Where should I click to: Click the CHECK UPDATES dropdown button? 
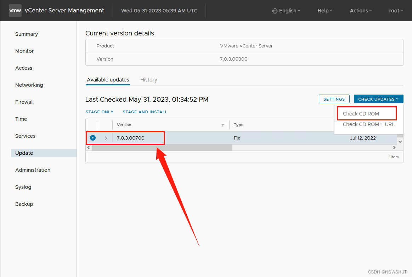coord(378,99)
